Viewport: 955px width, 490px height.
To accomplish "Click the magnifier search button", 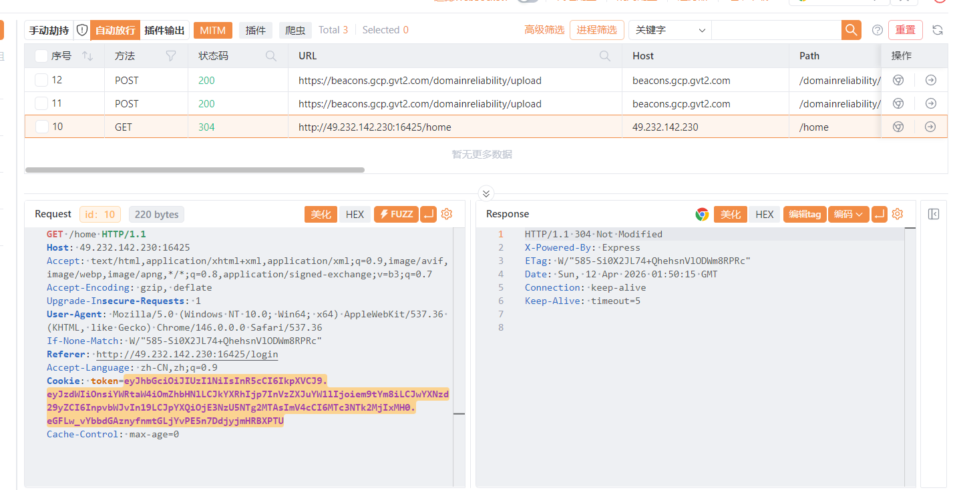I will tap(851, 30).
